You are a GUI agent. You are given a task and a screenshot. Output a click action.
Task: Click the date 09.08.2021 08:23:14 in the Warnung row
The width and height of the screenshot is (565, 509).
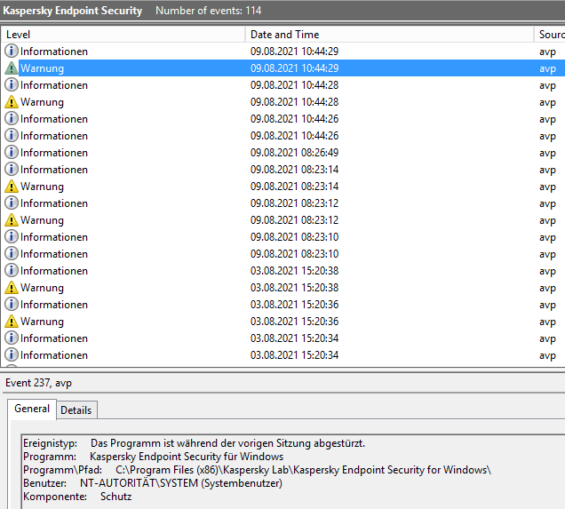tap(294, 187)
